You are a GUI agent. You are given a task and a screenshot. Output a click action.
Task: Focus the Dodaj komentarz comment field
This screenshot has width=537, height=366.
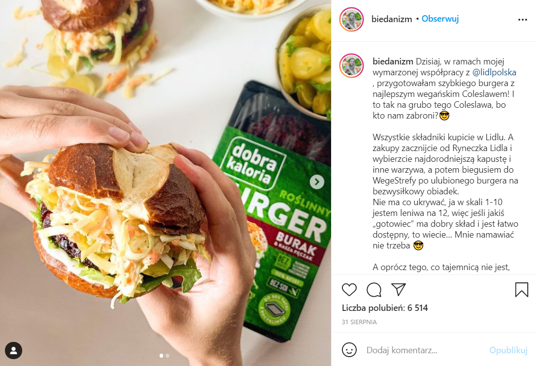425,350
